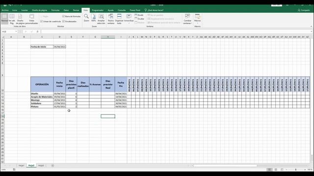Image resolution: width=314 pixels, height=176 pixels.
Task: Open Vistas personalizadas
Action: tap(31, 19)
